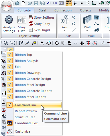Toggle Ribbon Steel Reports visibility
Viewport: 110px width, 136px height.
34,97
